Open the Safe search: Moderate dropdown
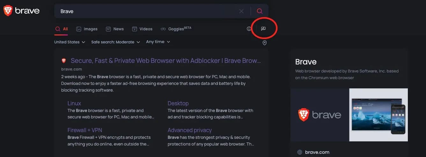 coord(116,42)
